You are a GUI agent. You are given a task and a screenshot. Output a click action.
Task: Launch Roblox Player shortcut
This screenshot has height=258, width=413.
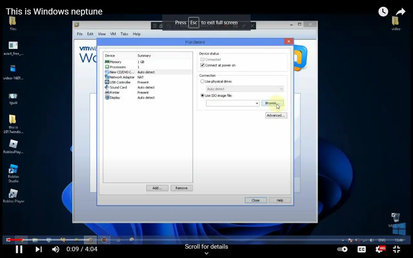pos(13,196)
